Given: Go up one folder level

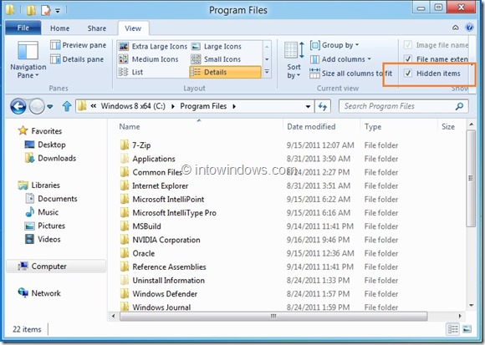Looking at the screenshot, I should [x=67, y=107].
